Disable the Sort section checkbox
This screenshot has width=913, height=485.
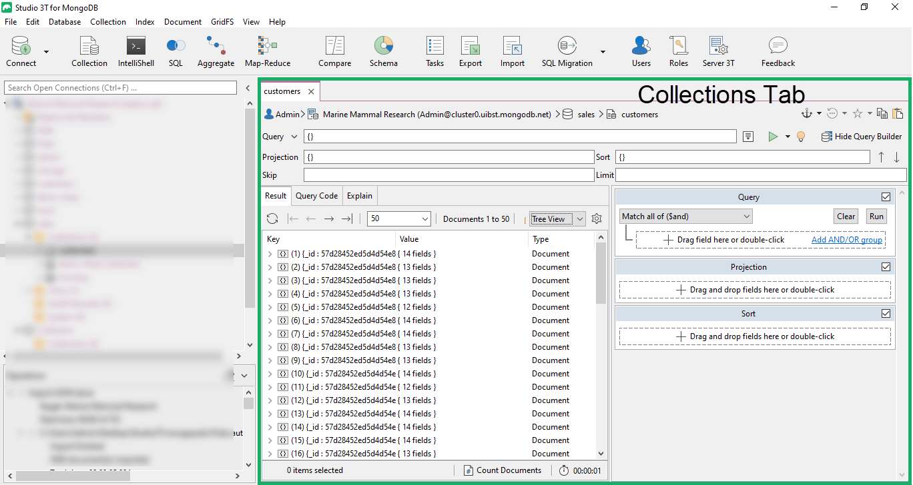click(x=886, y=314)
